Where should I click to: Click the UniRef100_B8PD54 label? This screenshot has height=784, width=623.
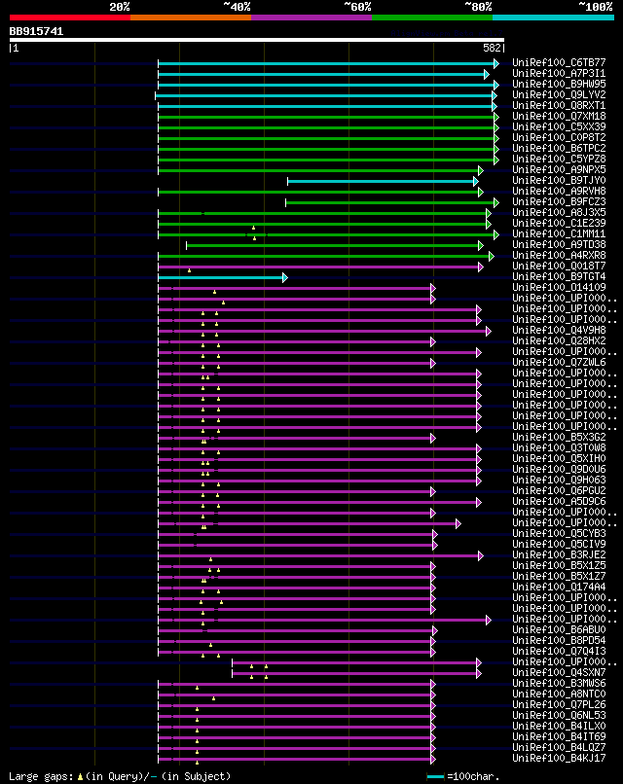pyautogui.click(x=559, y=640)
